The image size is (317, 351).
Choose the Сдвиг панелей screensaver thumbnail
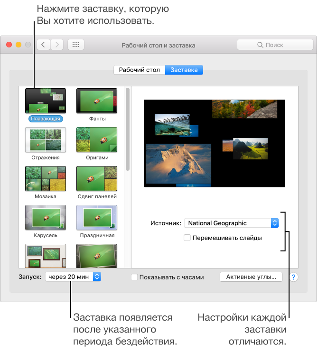(97, 179)
